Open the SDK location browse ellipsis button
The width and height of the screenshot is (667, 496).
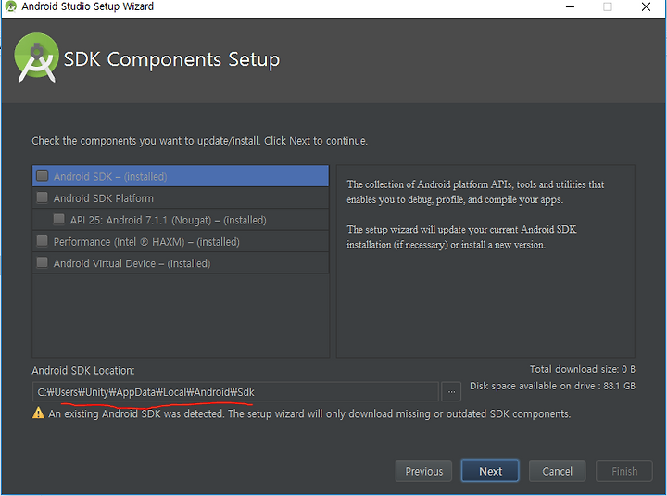pos(451,391)
